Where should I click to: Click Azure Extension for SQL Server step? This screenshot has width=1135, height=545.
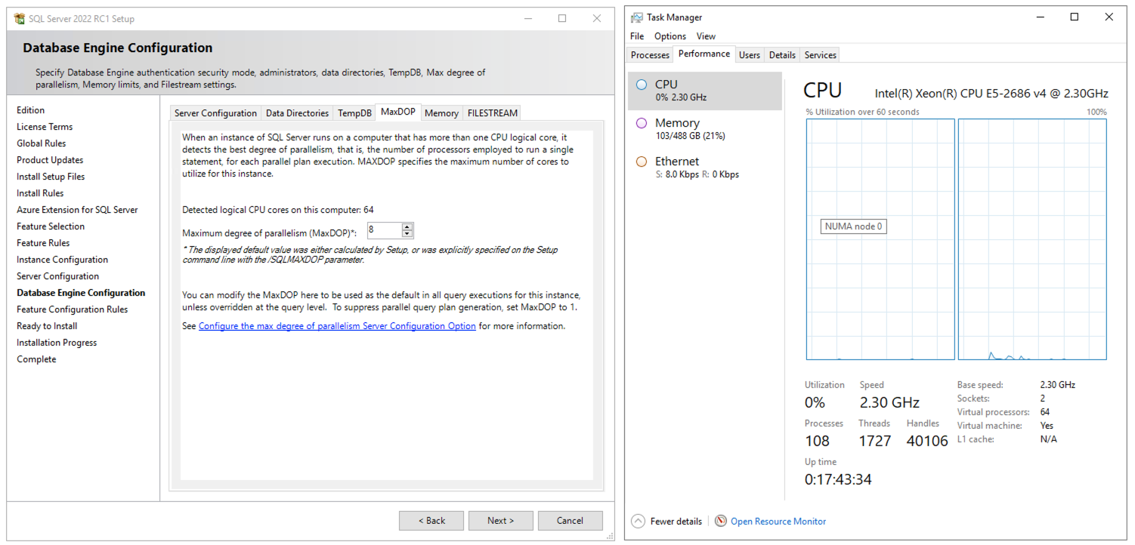(77, 210)
